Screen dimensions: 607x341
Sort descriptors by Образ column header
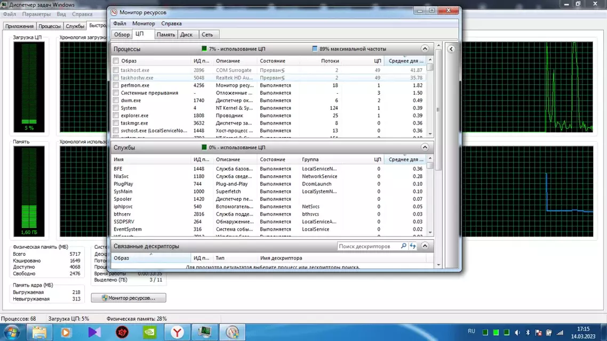150,258
